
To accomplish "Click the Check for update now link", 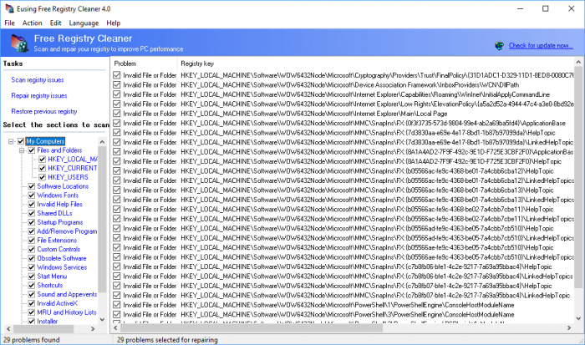I will click(541, 45).
